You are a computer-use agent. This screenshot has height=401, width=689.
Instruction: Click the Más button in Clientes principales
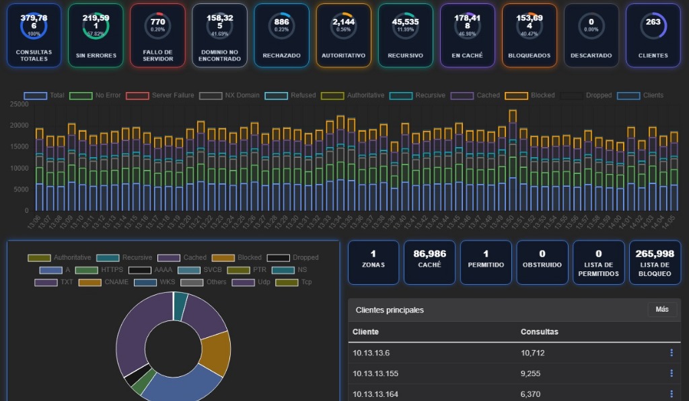(662, 309)
